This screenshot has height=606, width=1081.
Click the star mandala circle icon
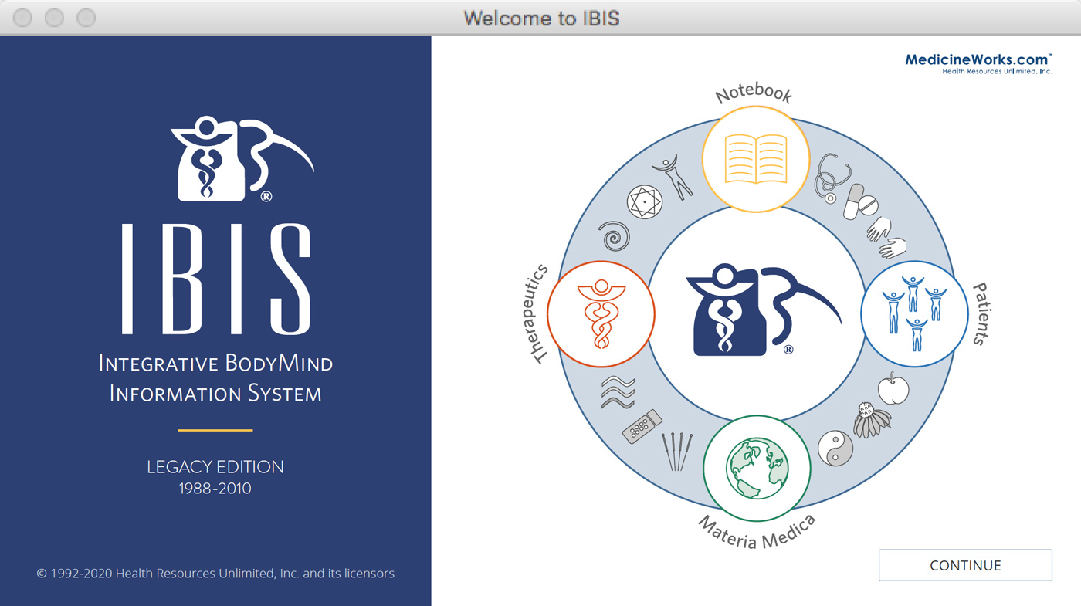point(644,203)
